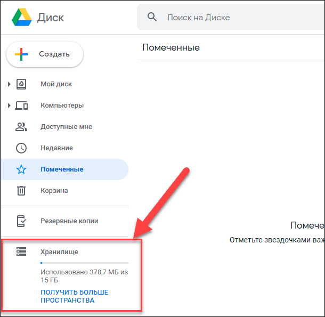Click the Резервные копии phone checkmark icon
The image size is (325, 317).
(21, 221)
